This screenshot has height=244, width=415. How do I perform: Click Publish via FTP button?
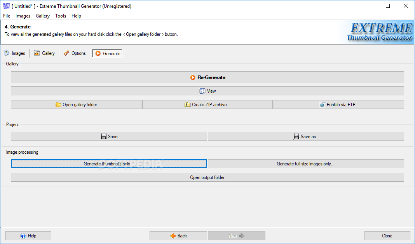pyautogui.click(x=339, y=105)
